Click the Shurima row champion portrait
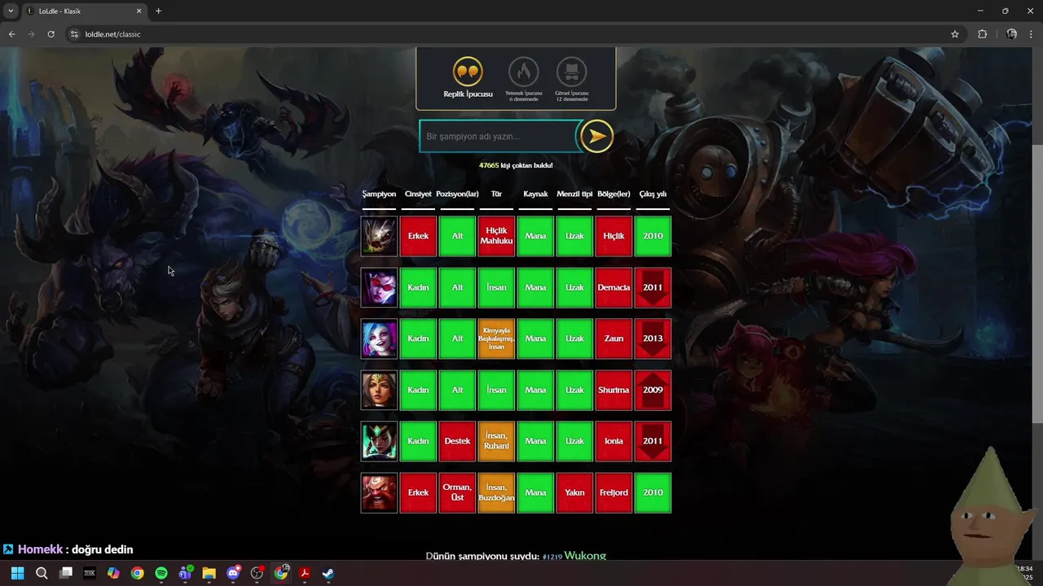Screen dimensions: 1043x586 tap(379, 390)
